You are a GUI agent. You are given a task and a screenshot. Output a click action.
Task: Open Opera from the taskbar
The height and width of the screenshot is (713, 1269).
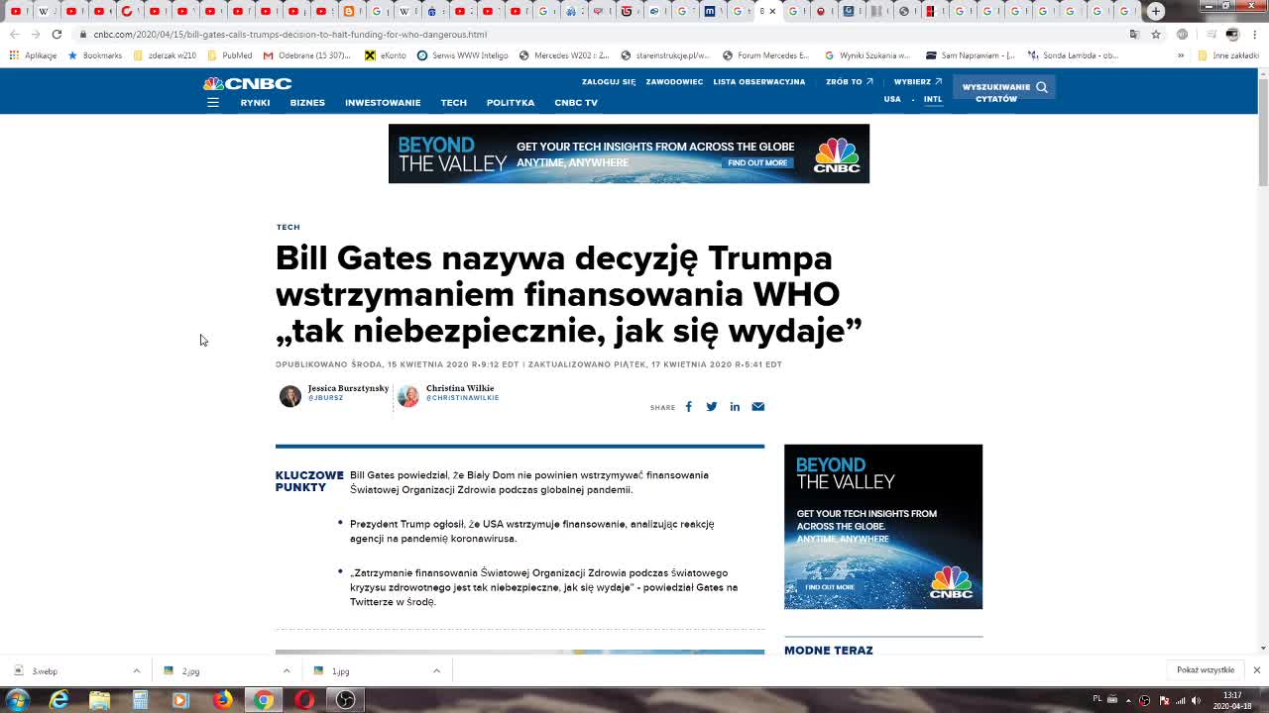304,700
